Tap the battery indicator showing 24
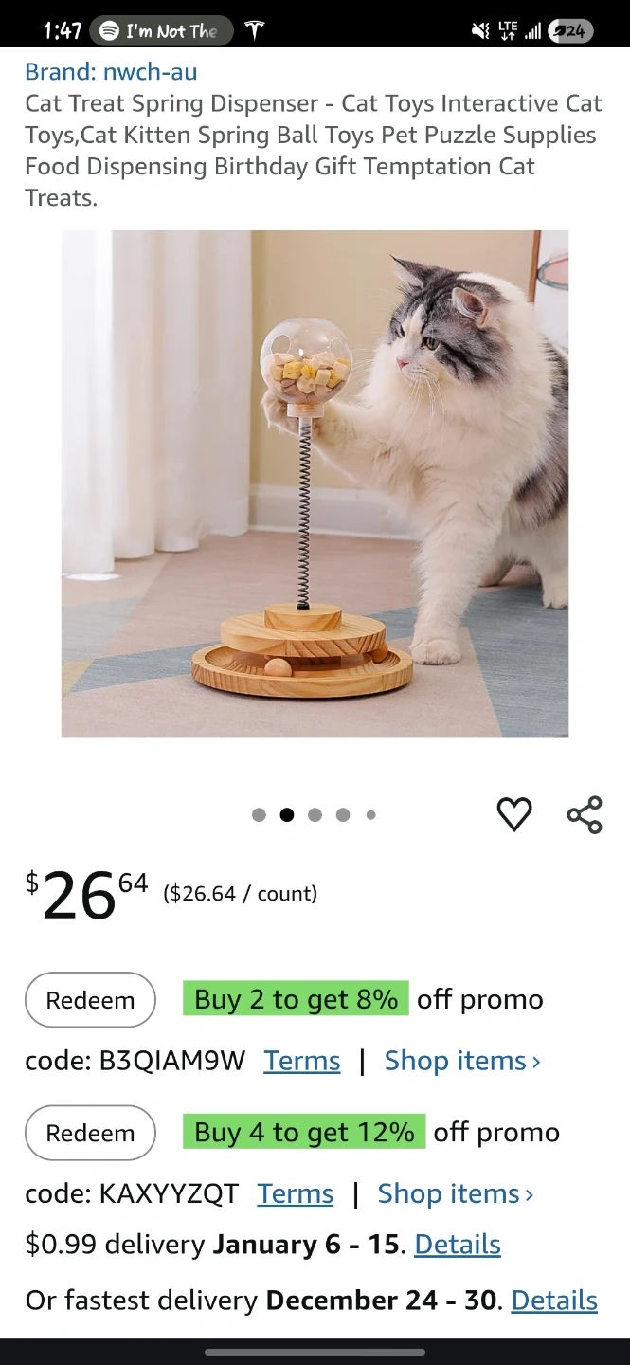 point(570,31)
